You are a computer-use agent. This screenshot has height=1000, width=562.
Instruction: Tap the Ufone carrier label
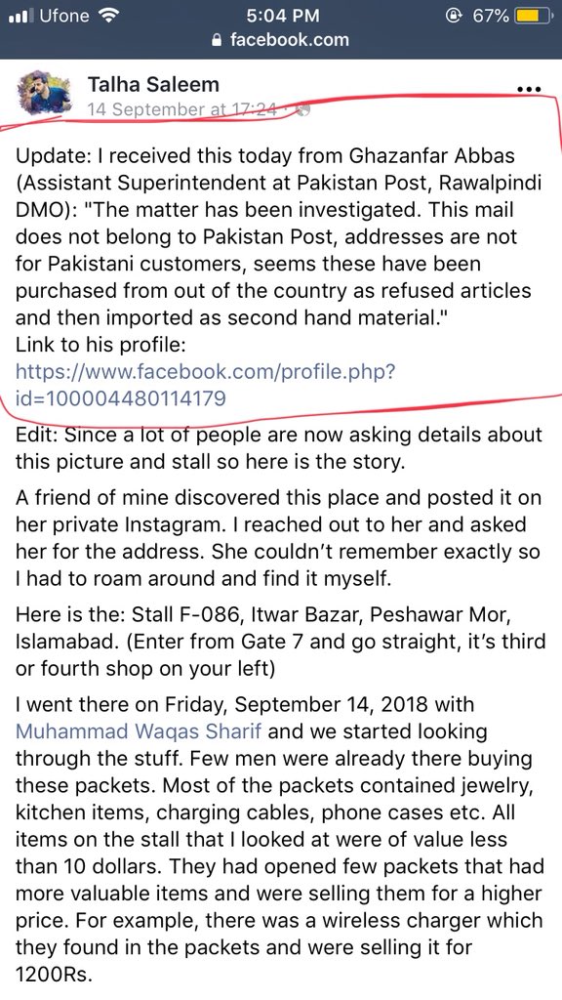[x=64, y=16]
